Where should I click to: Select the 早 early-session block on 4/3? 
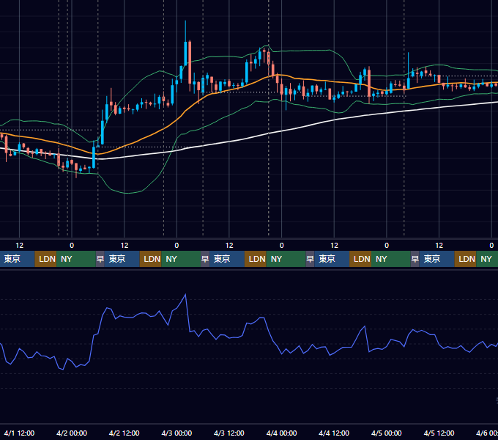205,259
